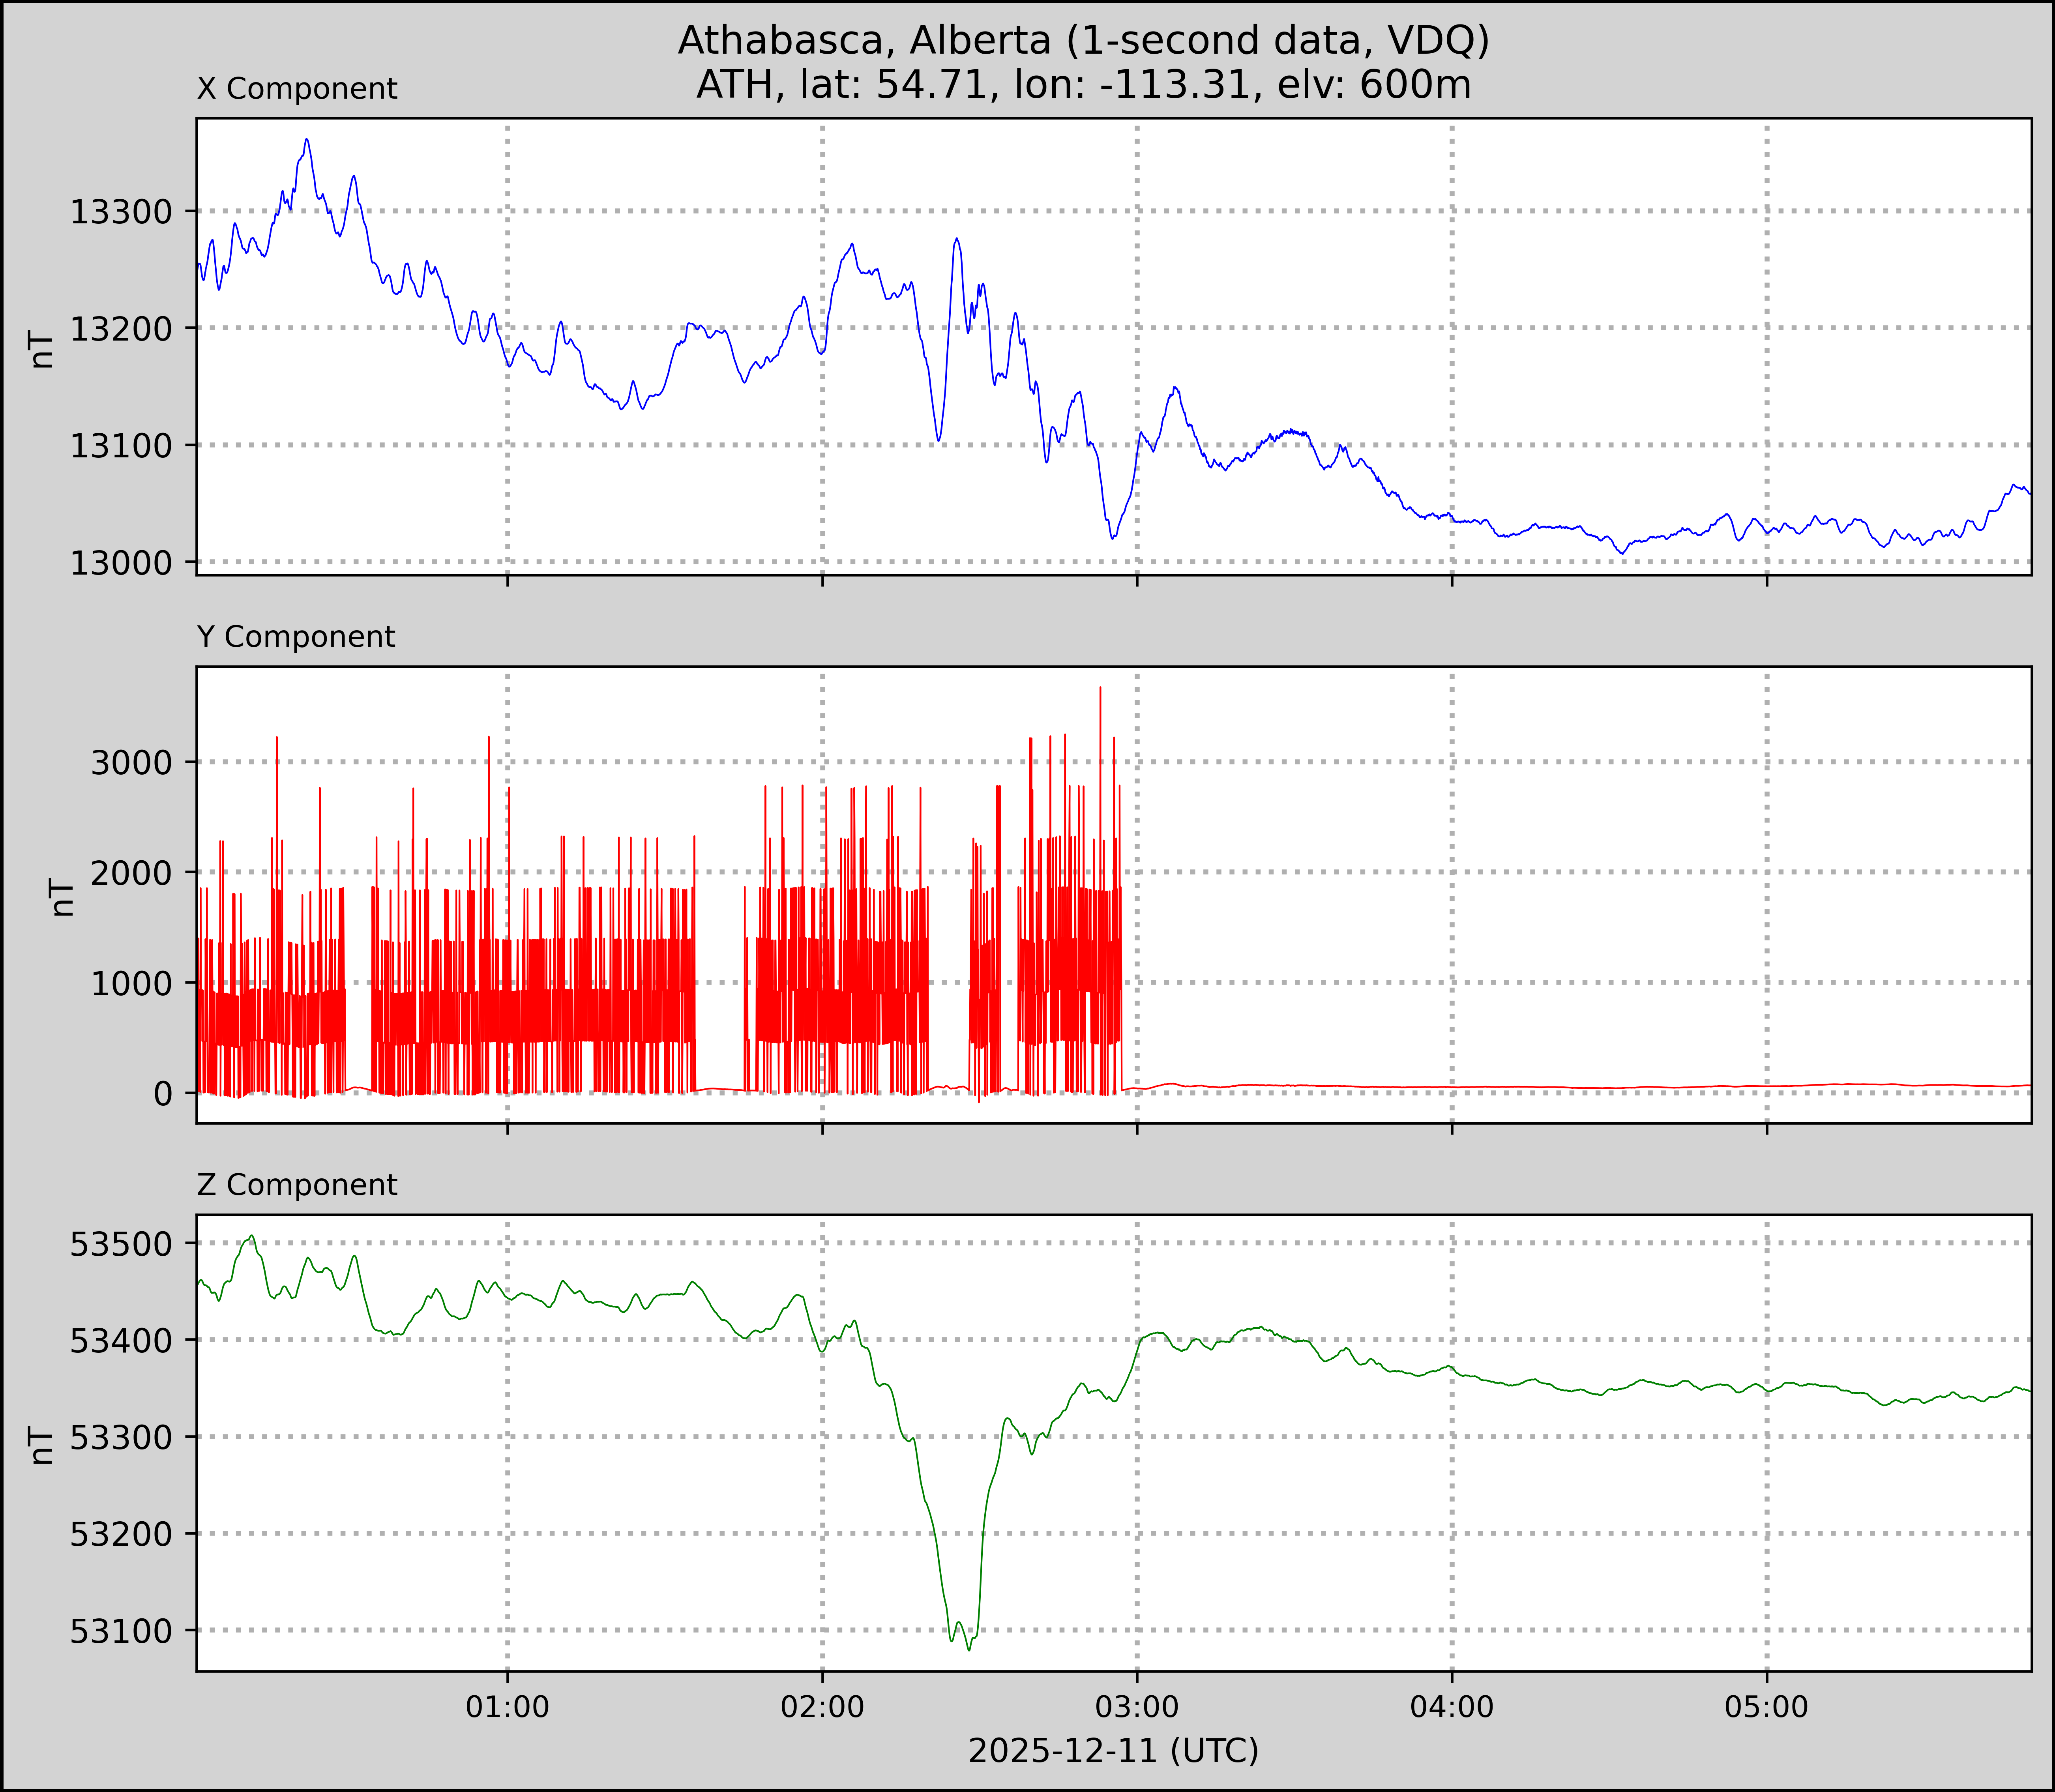Click the highest peak of blue X curve
This screenshot has height=1792, width=2055.
(x=307, y=140)
